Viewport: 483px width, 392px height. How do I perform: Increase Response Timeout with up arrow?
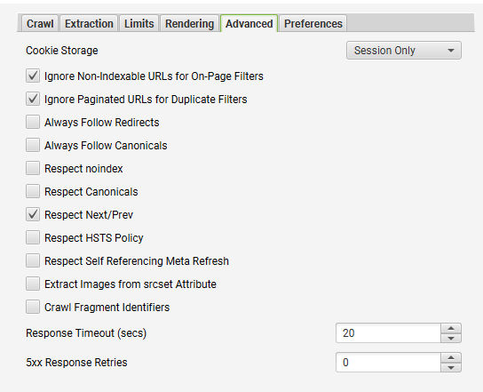click(x=451, y=328)
